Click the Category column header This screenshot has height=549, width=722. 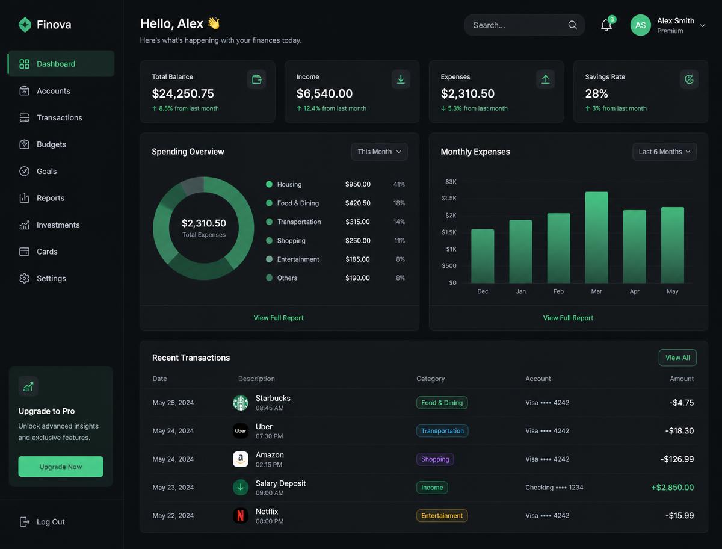point(431,379)
